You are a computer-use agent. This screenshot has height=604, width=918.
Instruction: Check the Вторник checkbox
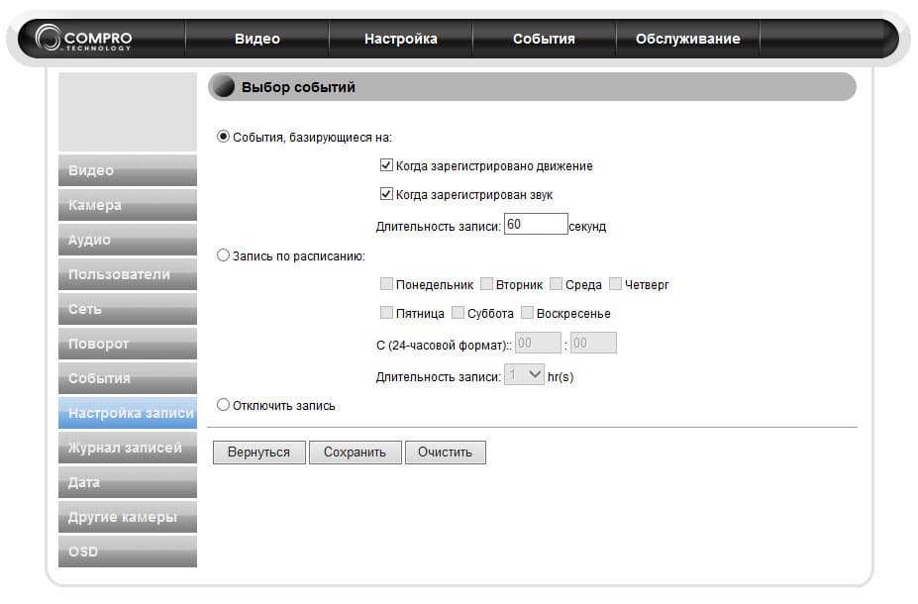click(486, 284)
